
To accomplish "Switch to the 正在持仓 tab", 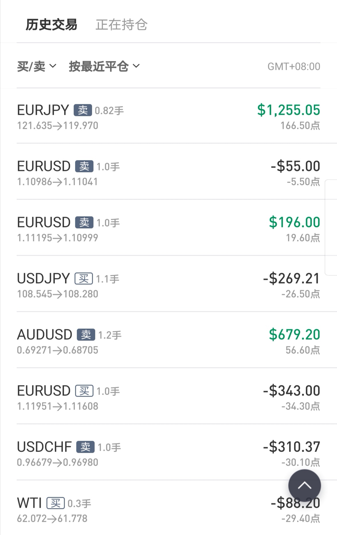I will [x=122, y=25].
